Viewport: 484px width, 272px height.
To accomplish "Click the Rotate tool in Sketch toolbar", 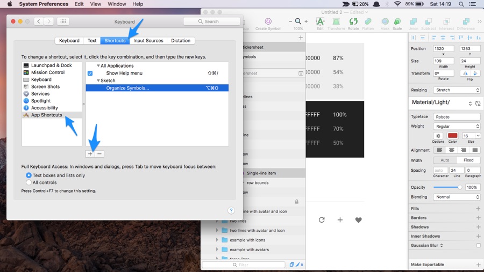I will (353, 21).
